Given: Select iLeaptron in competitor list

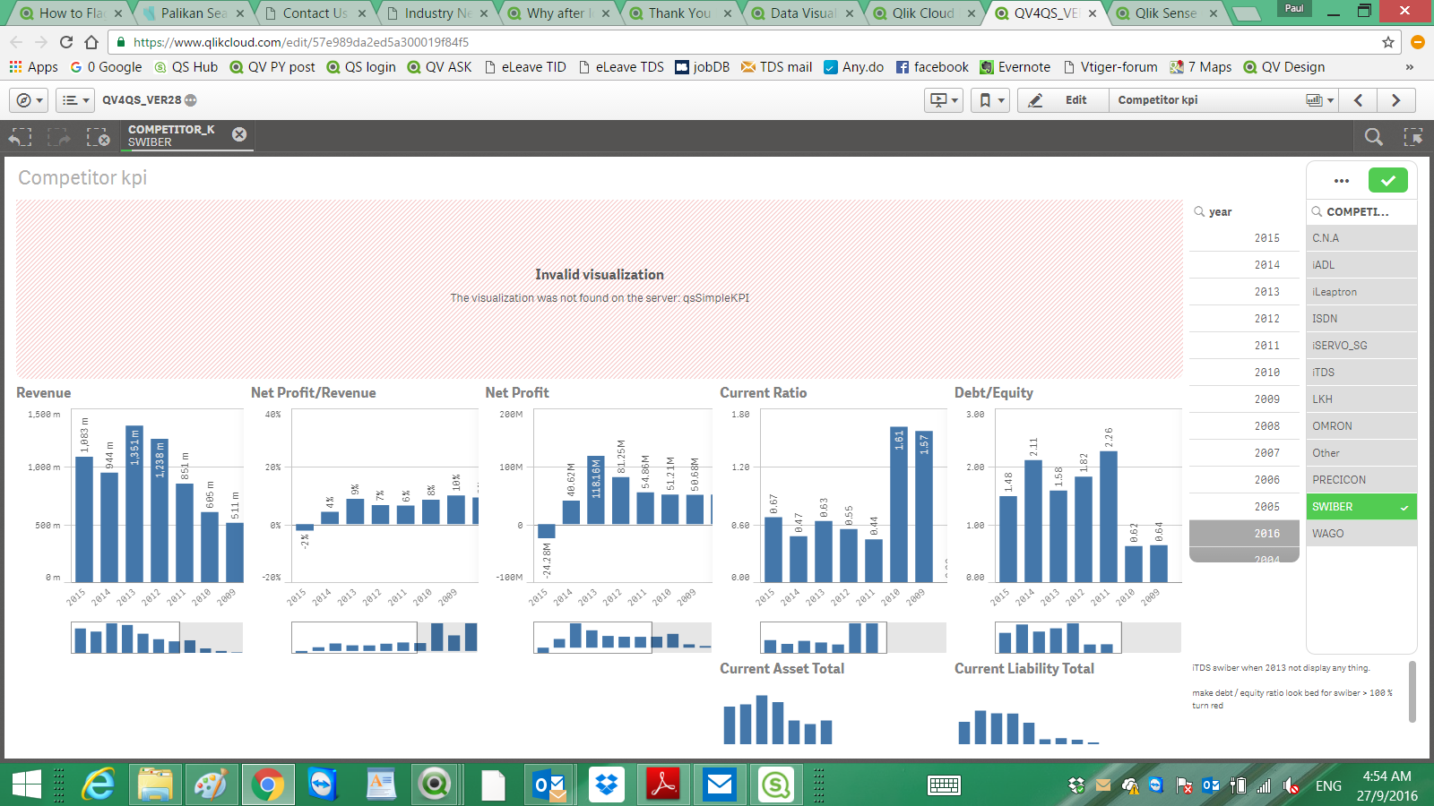Looking at the screenshot, I should click(1361, 292).
